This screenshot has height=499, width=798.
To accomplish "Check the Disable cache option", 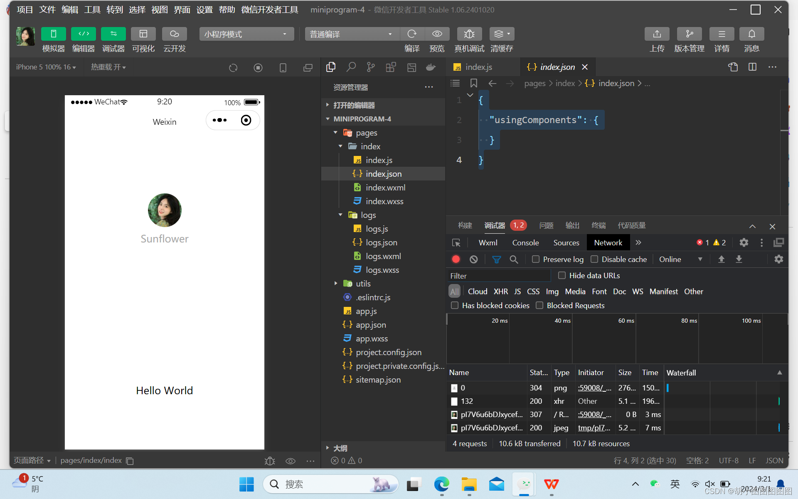I will (x=594, y=259).
